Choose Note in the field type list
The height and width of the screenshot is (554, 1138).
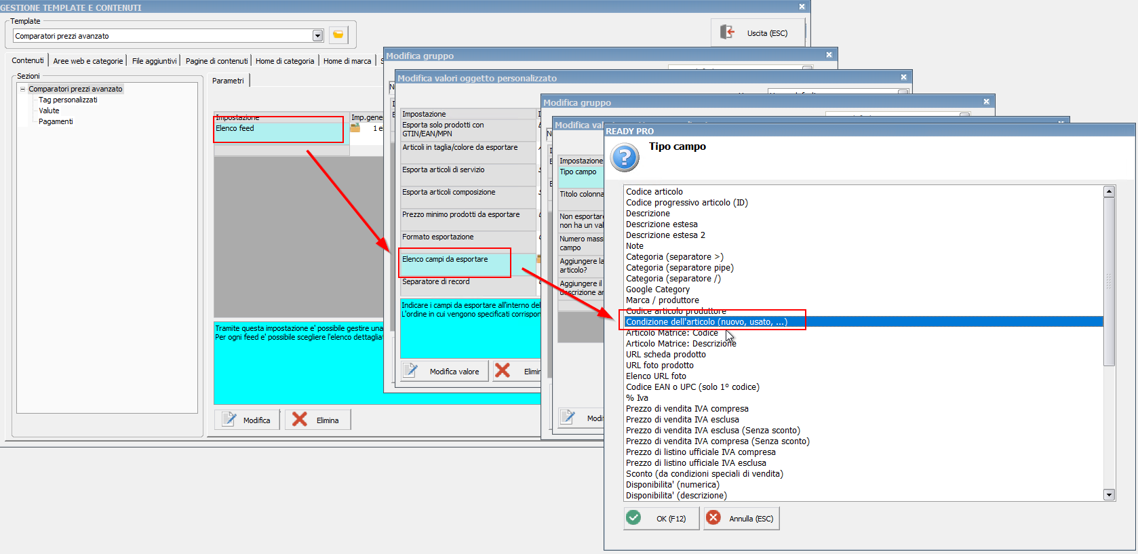[x=635, y=246]
